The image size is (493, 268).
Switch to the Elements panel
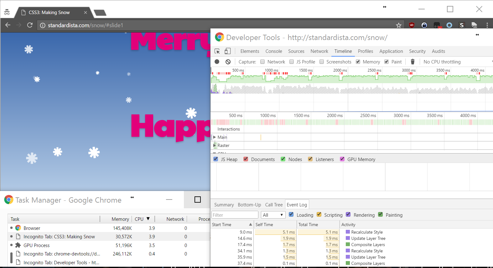pyautogui.click(x=250, y=51)
